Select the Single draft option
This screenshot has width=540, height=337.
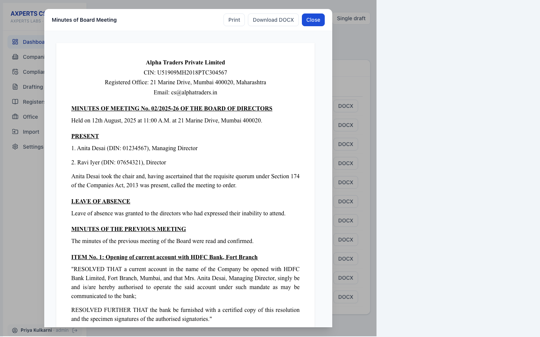[x=351, y=18]
